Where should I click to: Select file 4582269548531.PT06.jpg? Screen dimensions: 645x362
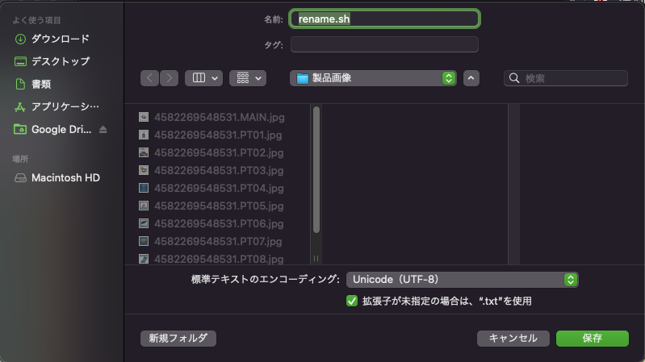pos(219,223)
